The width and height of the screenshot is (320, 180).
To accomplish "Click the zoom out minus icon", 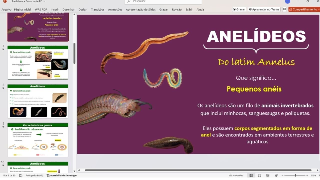I will pos(283,175).
